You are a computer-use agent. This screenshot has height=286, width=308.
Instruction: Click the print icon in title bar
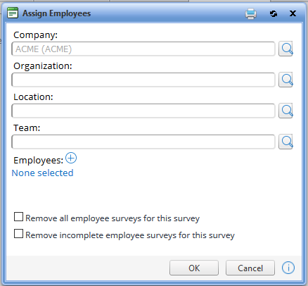coord(251,13)
